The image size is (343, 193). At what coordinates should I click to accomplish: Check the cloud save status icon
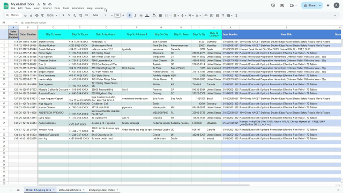coord(50,4)
